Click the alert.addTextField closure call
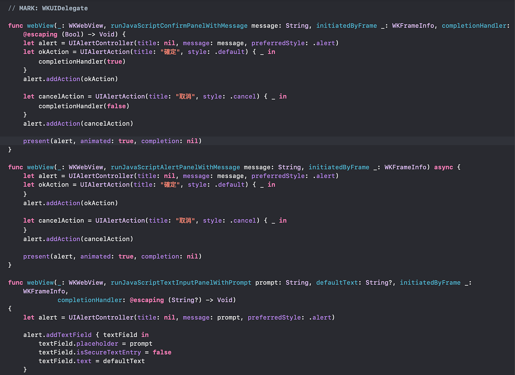 pyautogui.click(x=69, y=335)
